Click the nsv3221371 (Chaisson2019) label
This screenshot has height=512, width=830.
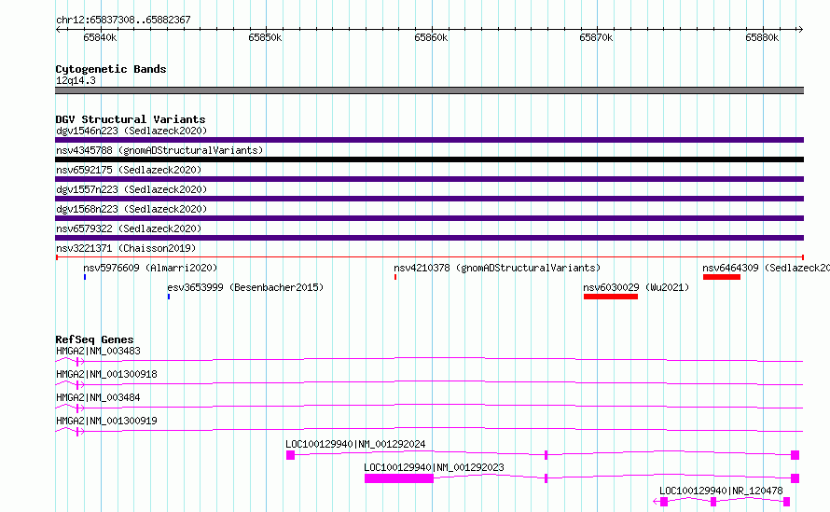126,248
